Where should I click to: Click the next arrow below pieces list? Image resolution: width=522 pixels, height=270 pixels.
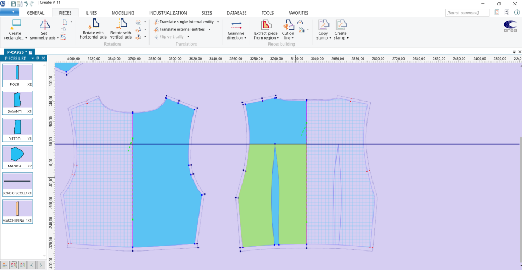click(x=41, y=265)
